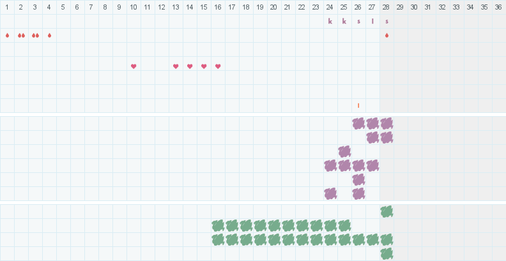Select day 28 column header
The image size is (506, 261).
pos(387,7)
